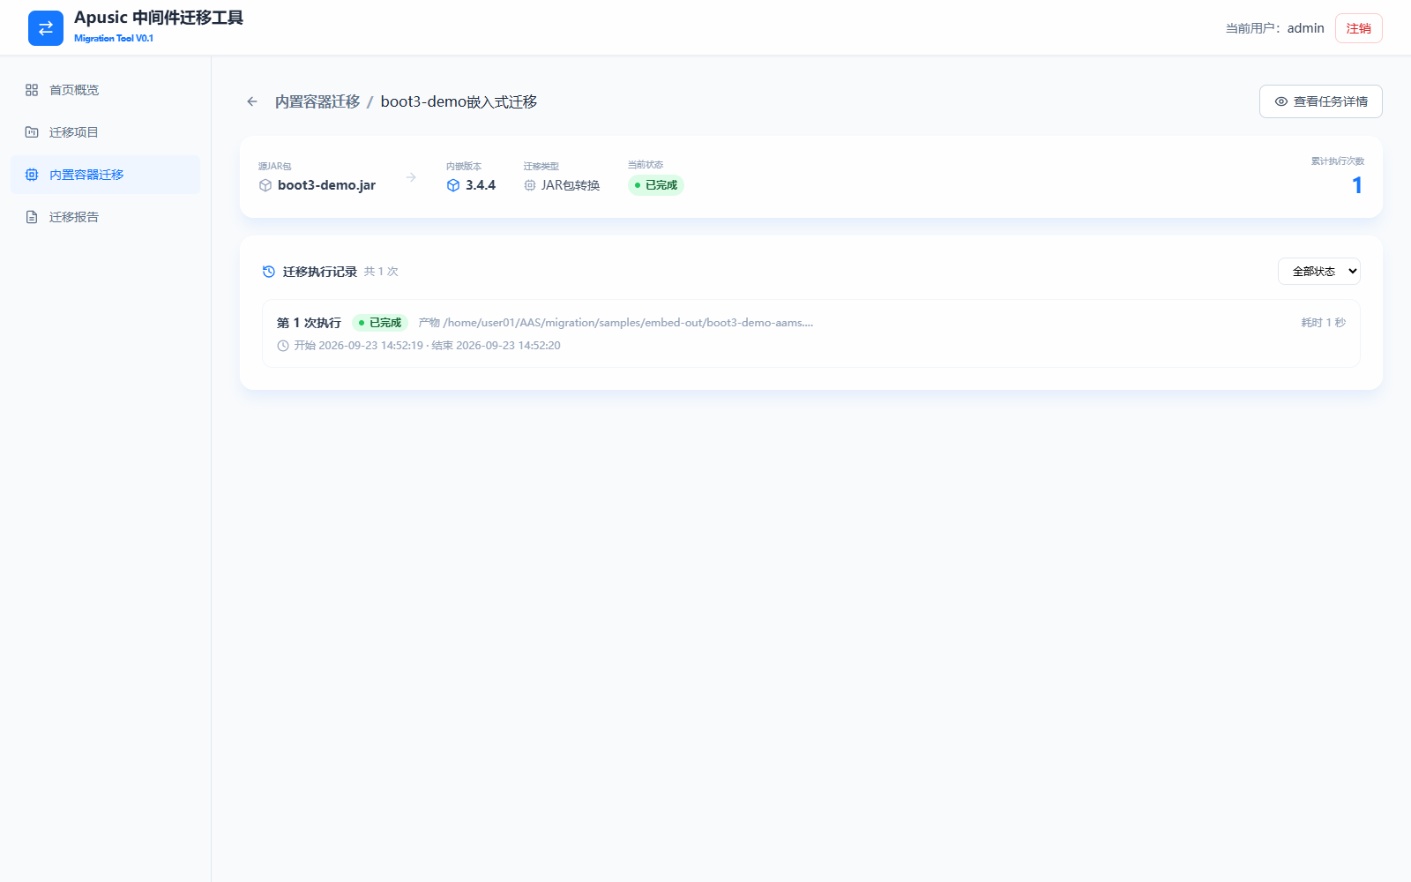Viewport: 1411px width, 882px height.
Task: Select 内置容器迁移 in the sidebar
Action: pyautogui.click(x=106, y=175)
